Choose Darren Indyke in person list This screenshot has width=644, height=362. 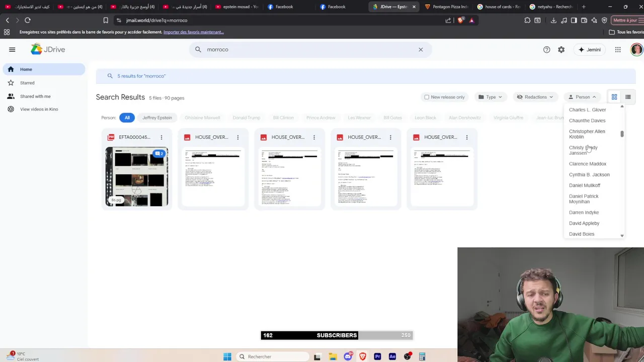point(584,212)
